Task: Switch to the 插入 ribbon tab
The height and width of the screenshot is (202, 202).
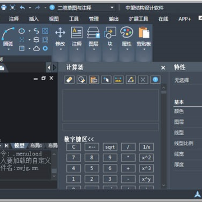Action: (x=34, y=19)
